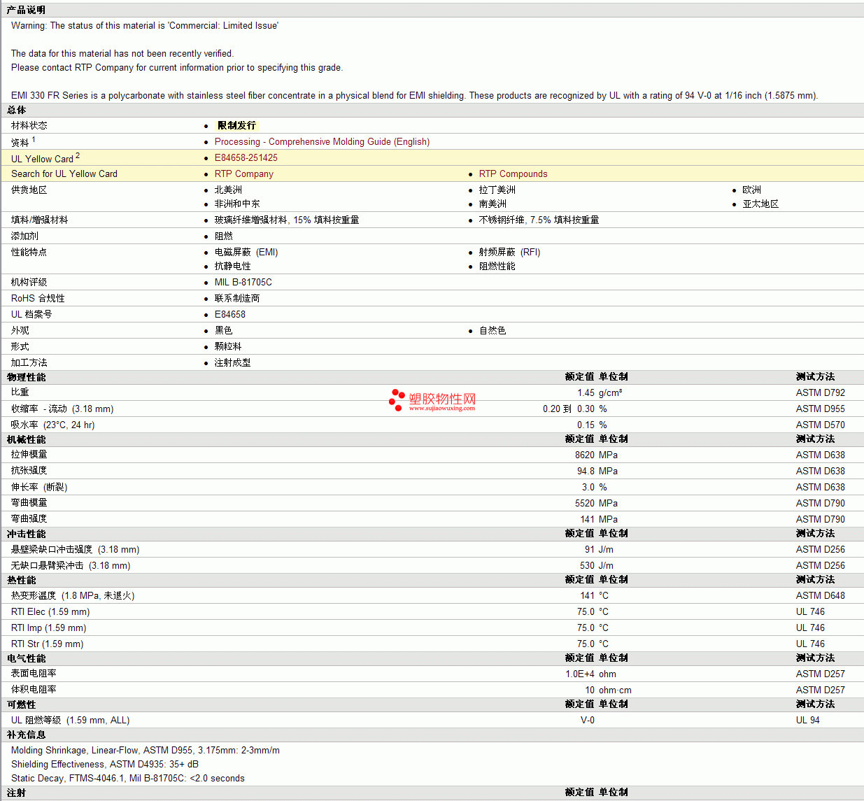The image size is (864, 801).
Task: Click UL 94 test method
Action: pos(808,720)
